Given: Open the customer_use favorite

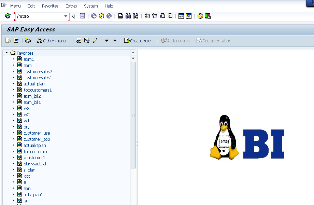Looking at the screenshot, I should tap(37, 133).
